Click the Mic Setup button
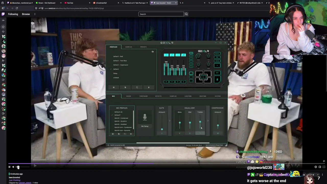 pyautogui.click(x=145, y=126)
